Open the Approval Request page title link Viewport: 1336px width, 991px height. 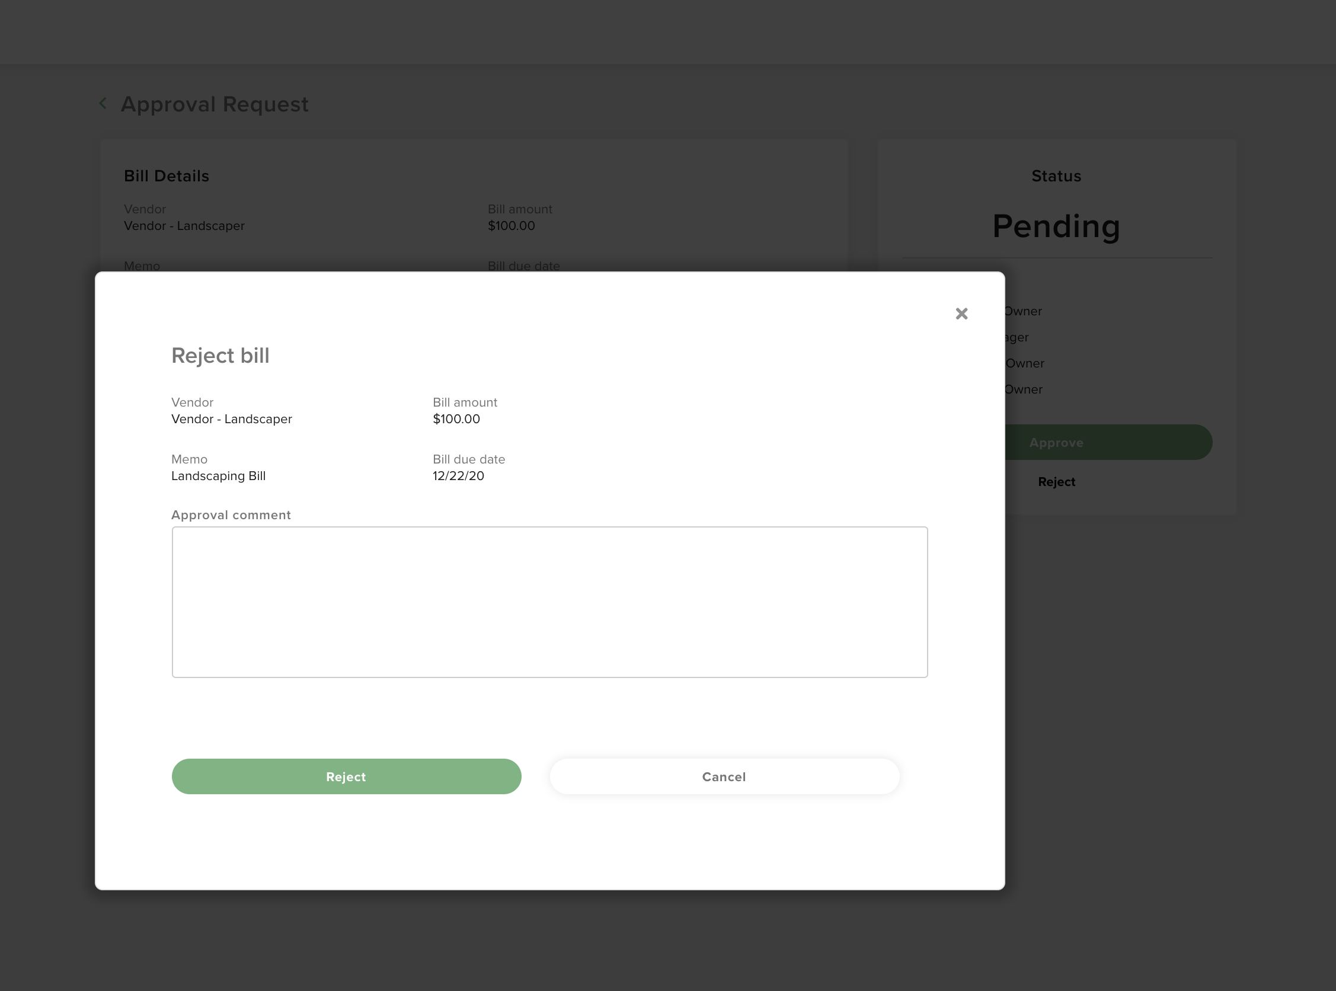pos(215,104)
